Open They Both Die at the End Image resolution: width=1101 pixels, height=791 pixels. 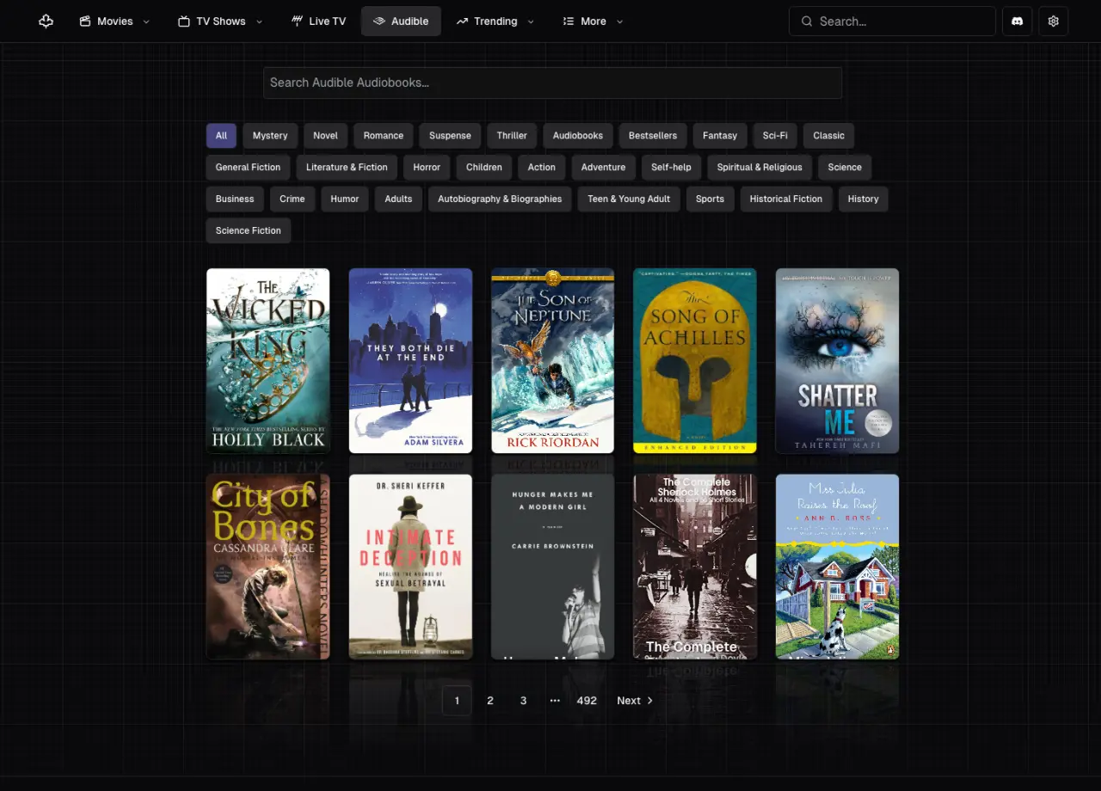(x=410, y=361)
